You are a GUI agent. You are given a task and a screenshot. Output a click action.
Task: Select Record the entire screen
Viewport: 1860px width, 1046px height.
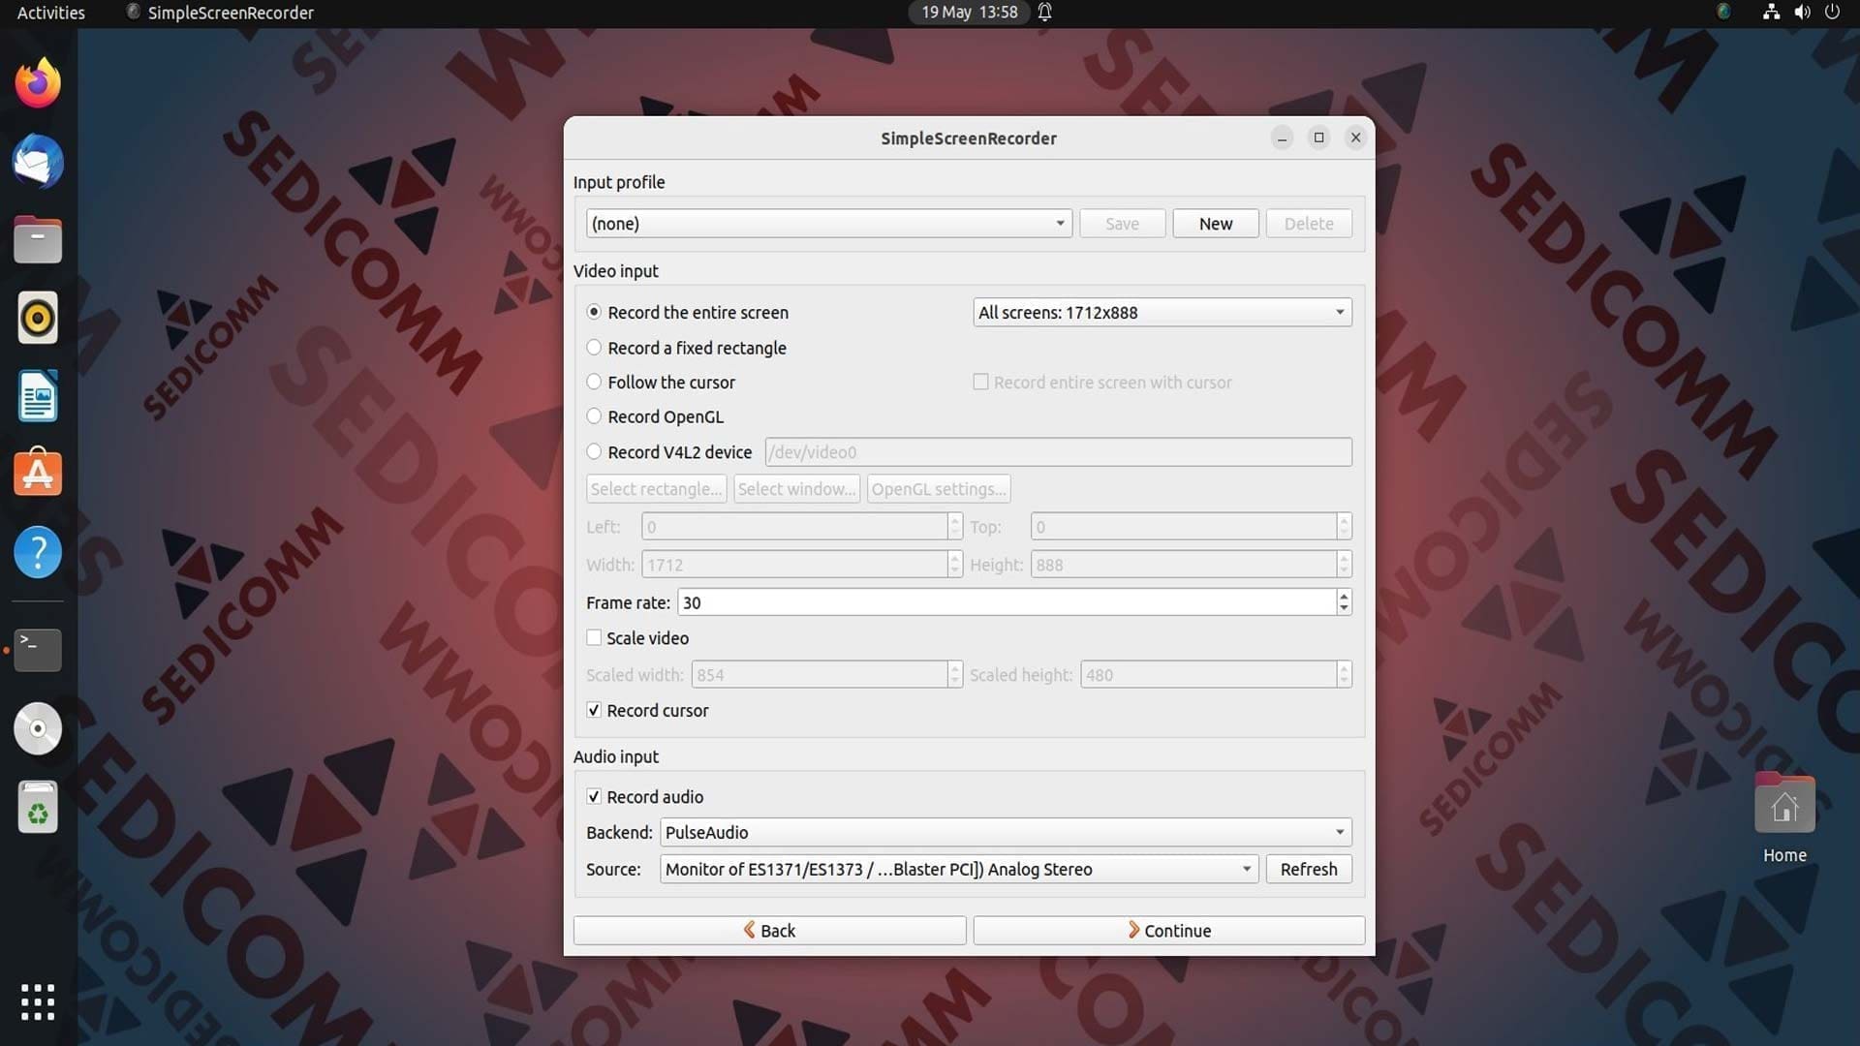(x=688, y=312)
